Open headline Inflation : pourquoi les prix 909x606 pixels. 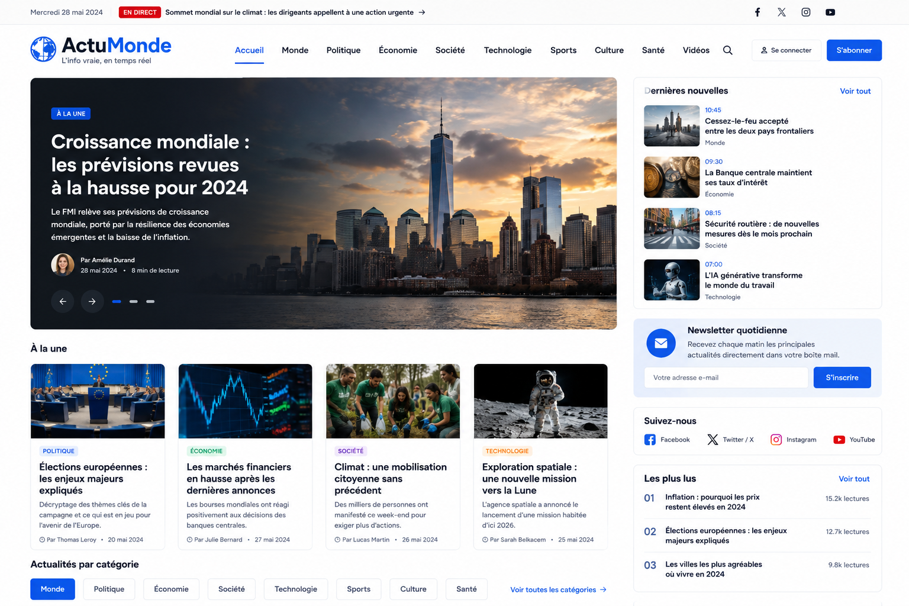[713, 502]
